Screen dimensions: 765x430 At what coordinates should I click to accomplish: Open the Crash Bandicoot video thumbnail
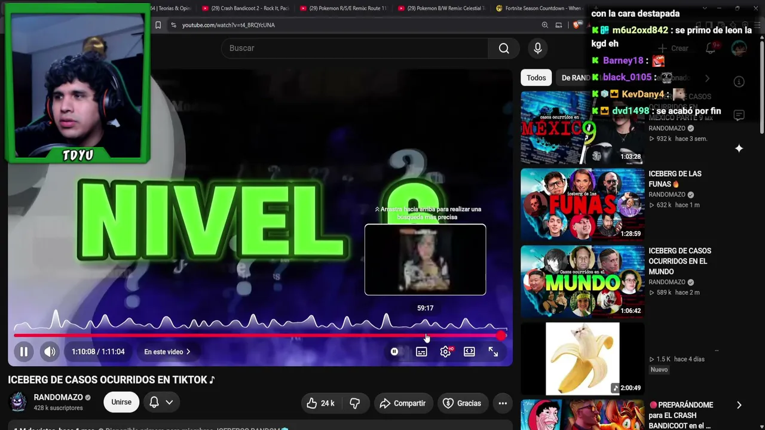point(583,414)
